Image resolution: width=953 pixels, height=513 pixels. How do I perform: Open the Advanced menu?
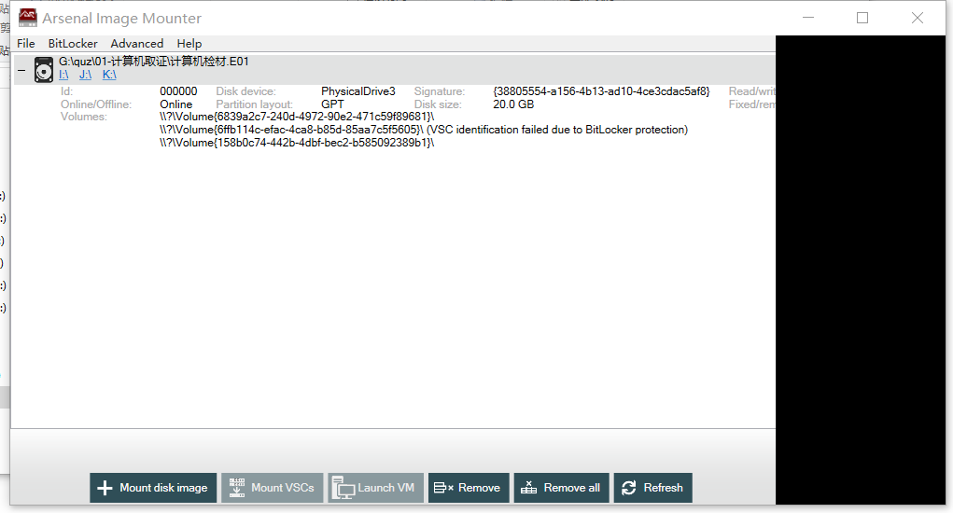[x=136, y=44]
